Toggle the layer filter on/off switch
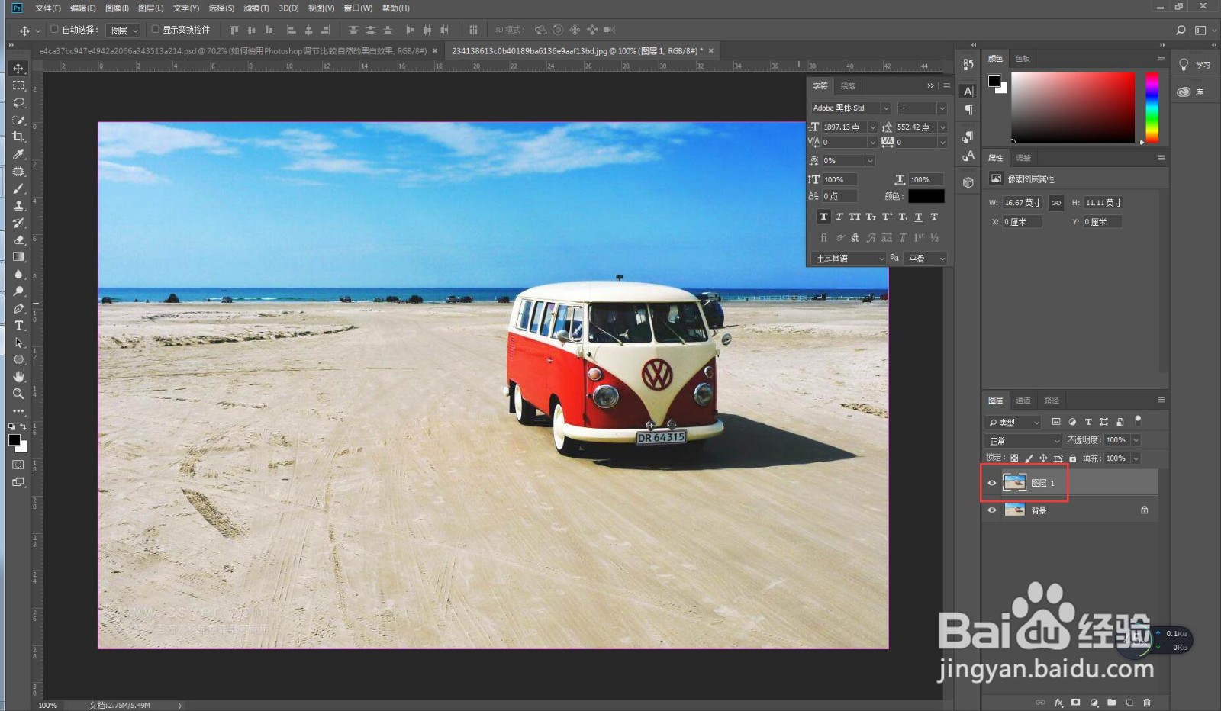This screenshot has height=711, width=1221. click(x=1138, y=420)
